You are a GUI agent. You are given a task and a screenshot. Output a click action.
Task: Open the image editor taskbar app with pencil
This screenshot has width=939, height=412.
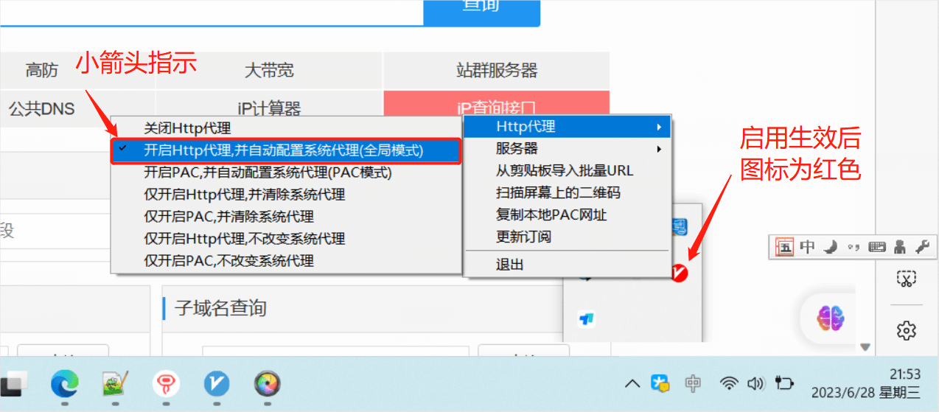pos(116,383)
